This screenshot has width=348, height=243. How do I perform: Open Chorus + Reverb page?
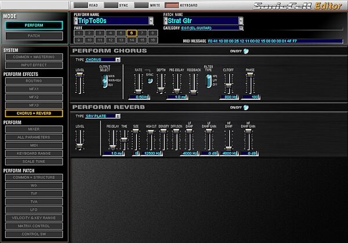click(x=34, y=114)
